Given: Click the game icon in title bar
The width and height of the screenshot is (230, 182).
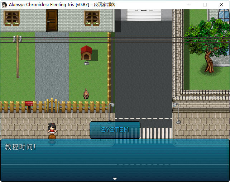Looking at the screenshot, I should point(4,5).
